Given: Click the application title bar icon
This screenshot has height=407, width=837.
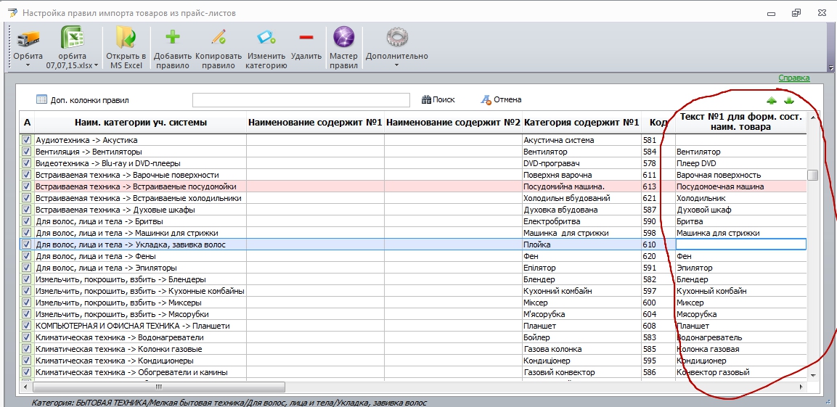Looking at the screenshot, I should coord(12,13).
